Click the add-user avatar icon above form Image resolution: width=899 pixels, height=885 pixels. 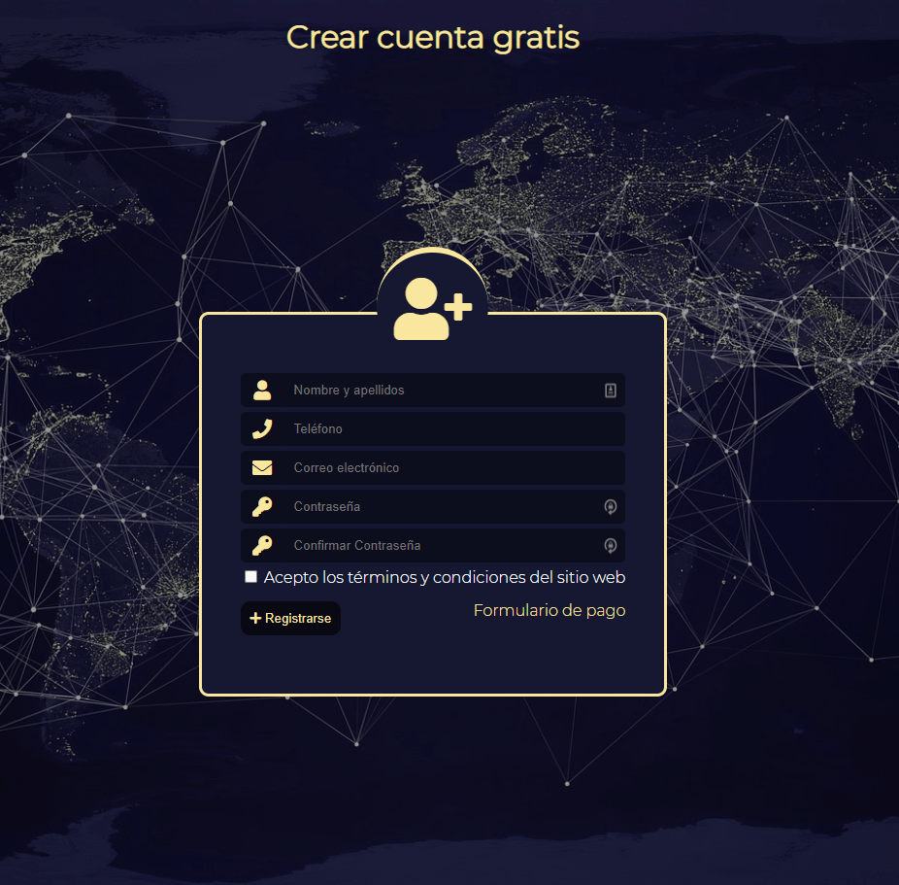432,309
